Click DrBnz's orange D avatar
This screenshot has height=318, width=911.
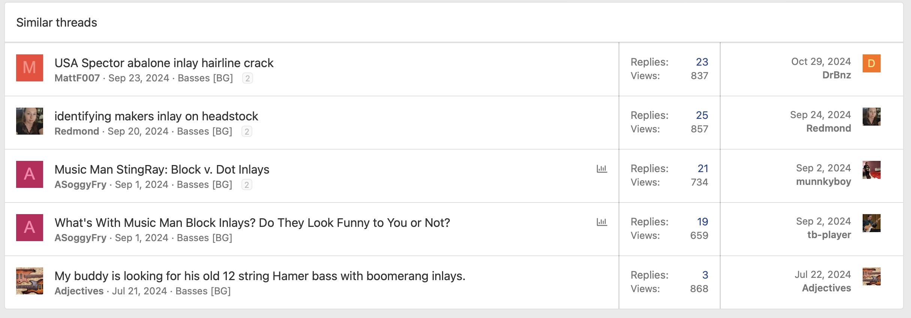point(871,63)
